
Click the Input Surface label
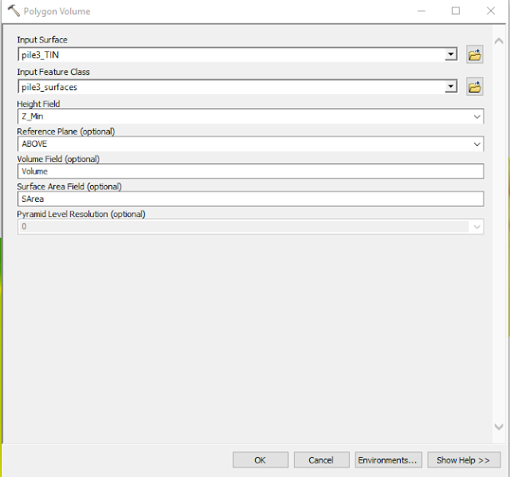click(42, 40)
